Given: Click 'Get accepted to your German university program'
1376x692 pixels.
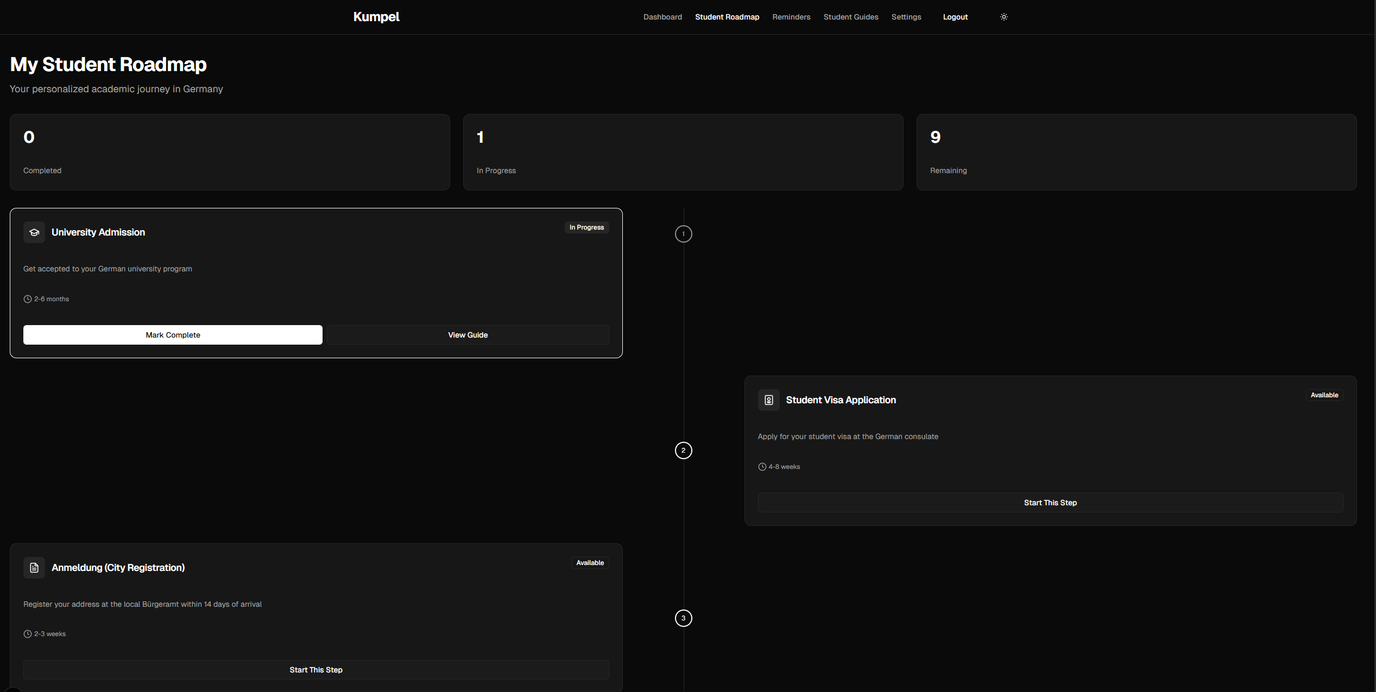Looking at the screenshot, I should point(108,269).
